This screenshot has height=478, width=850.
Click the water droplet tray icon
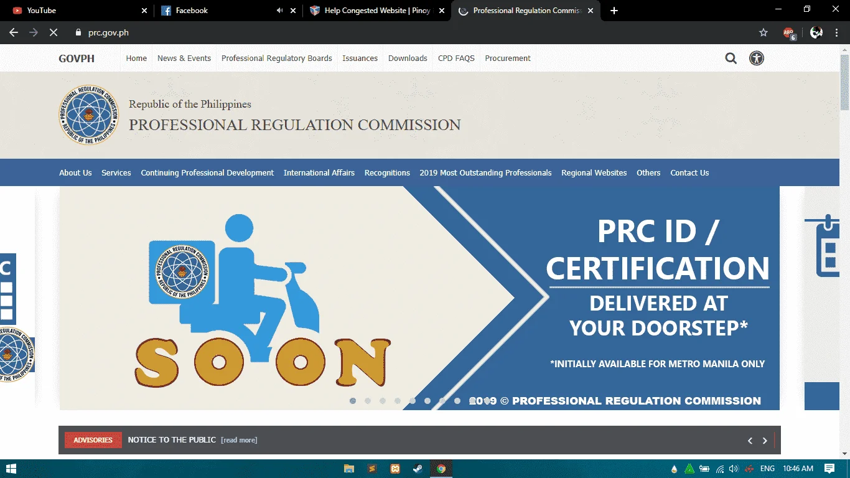(674, 469)
